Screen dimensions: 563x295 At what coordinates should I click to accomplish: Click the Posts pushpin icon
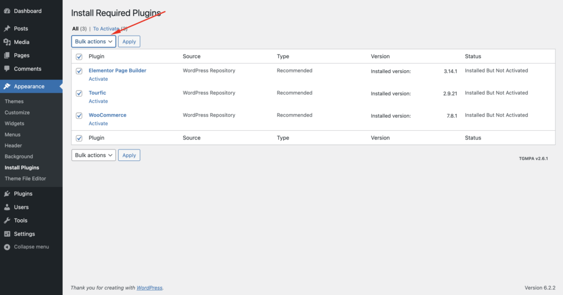pyautogui.click(x=7, y=29)
